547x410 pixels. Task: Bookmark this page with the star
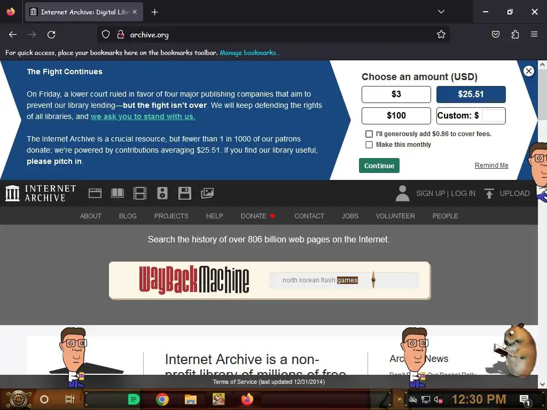tap(441, 35)
